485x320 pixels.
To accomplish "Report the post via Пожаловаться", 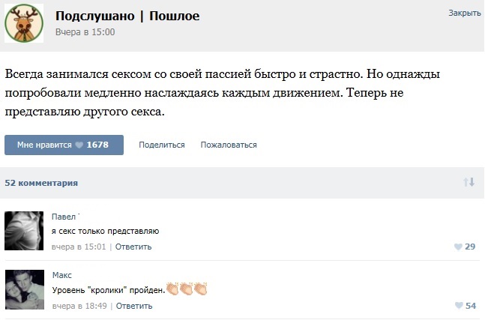I will click(x=229, y=145).
